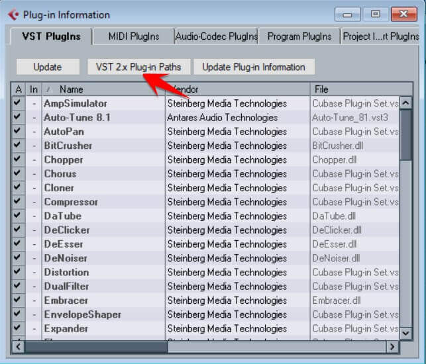426x364 pixels.
Task: Select the Auto-Tune 8.1 row name
Action: coord(78,118)
